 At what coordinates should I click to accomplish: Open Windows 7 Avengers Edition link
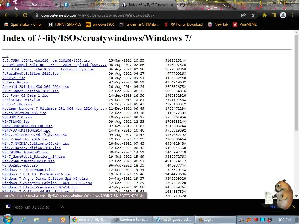(x=47, y=183)
